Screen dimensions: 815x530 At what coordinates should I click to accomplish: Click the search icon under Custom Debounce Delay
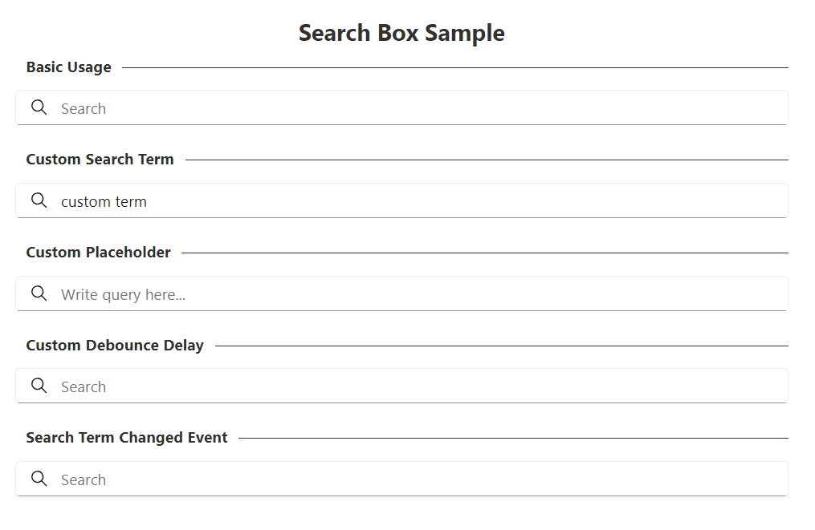point(39,386)
